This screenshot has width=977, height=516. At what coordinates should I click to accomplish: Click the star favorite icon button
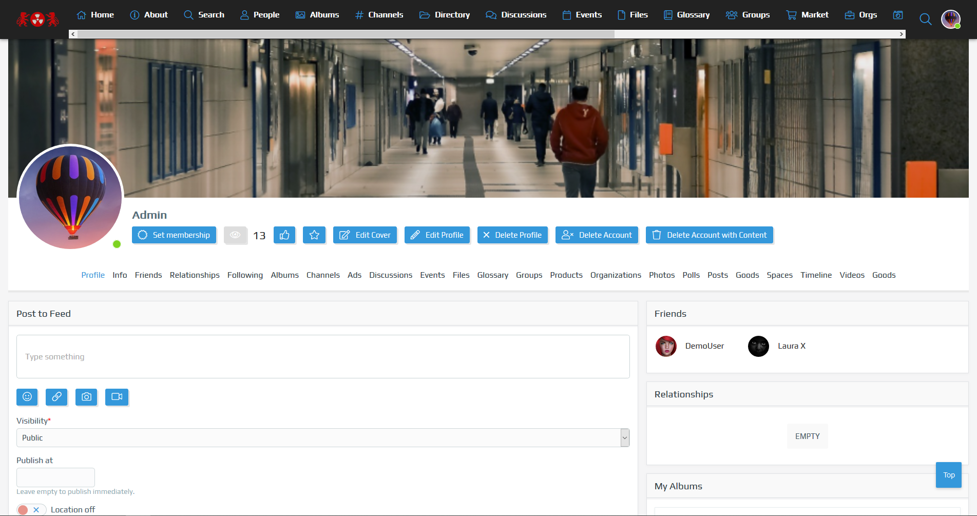pos(314,235)
